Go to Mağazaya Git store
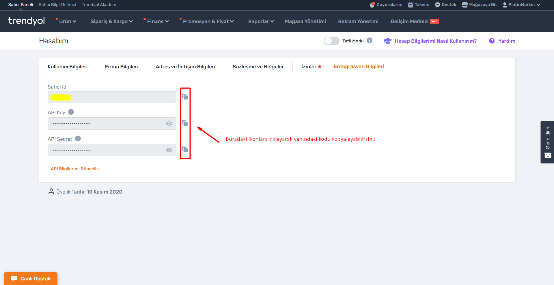 pos(479,5)
